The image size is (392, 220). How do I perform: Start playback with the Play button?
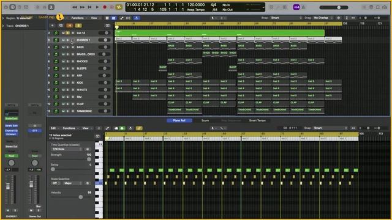click(x=97, y=7)
